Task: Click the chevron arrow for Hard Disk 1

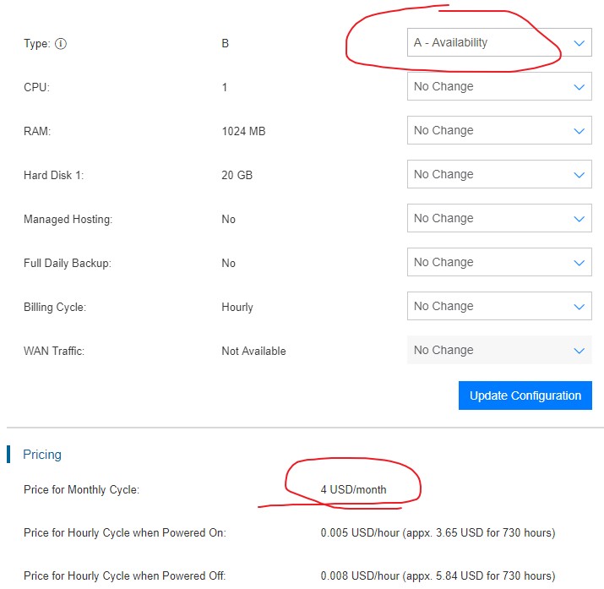Action: coord(579,175)
